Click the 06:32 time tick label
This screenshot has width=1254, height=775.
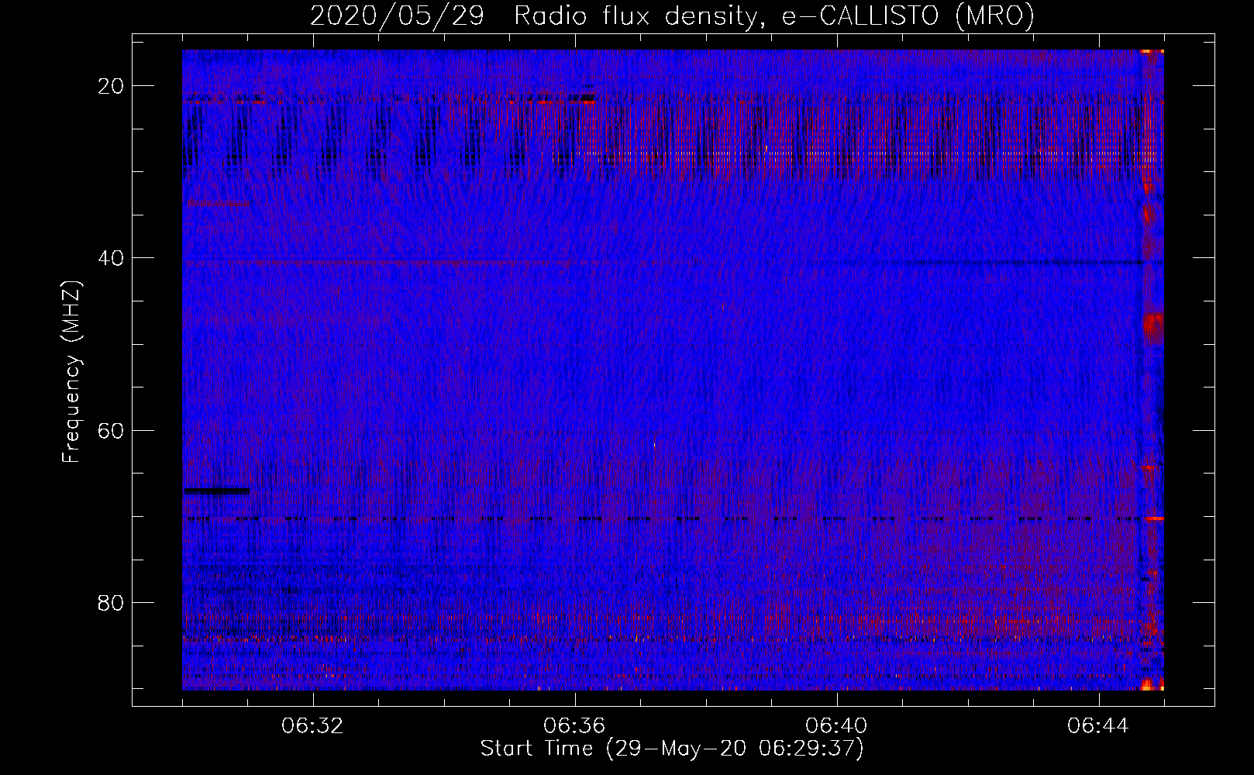click(312, 726)
